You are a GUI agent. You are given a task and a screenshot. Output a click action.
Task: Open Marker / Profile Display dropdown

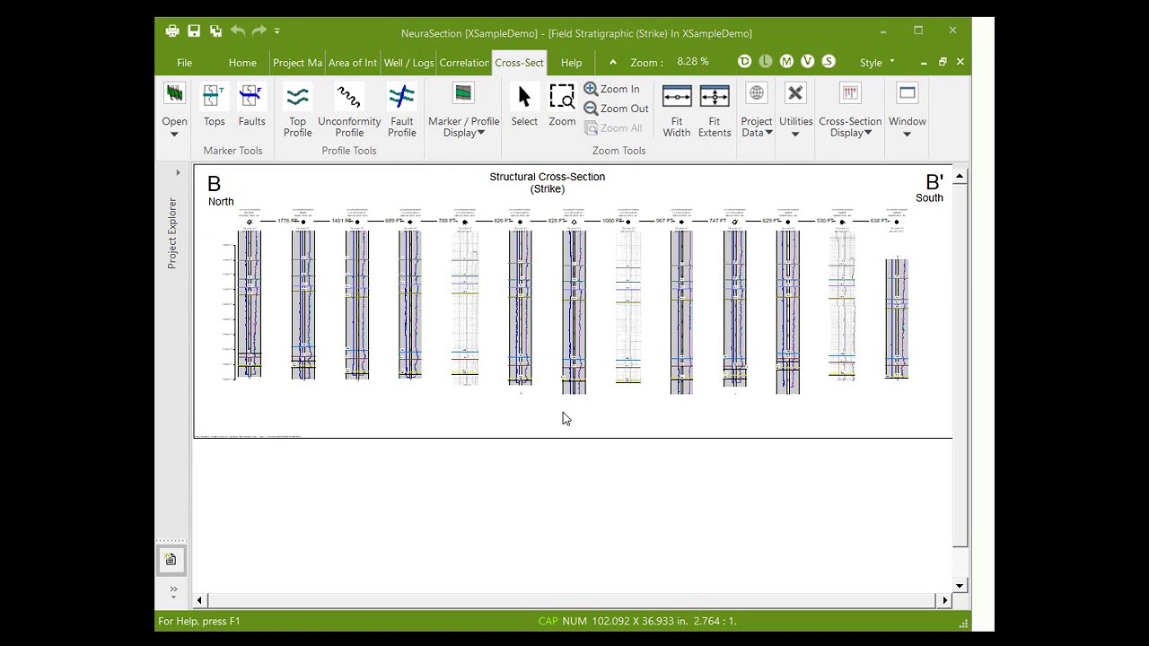[463, 110]
